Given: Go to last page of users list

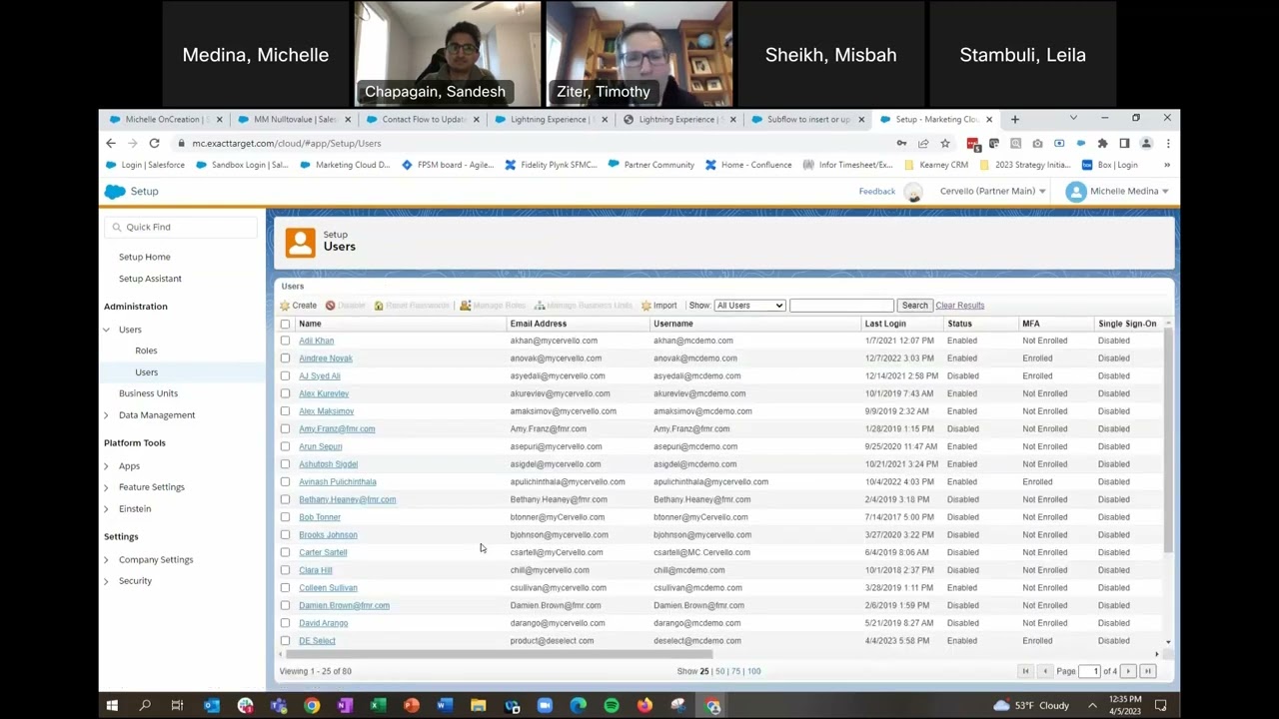Looking at the screenshot, I should click(x=1148, y=671).
